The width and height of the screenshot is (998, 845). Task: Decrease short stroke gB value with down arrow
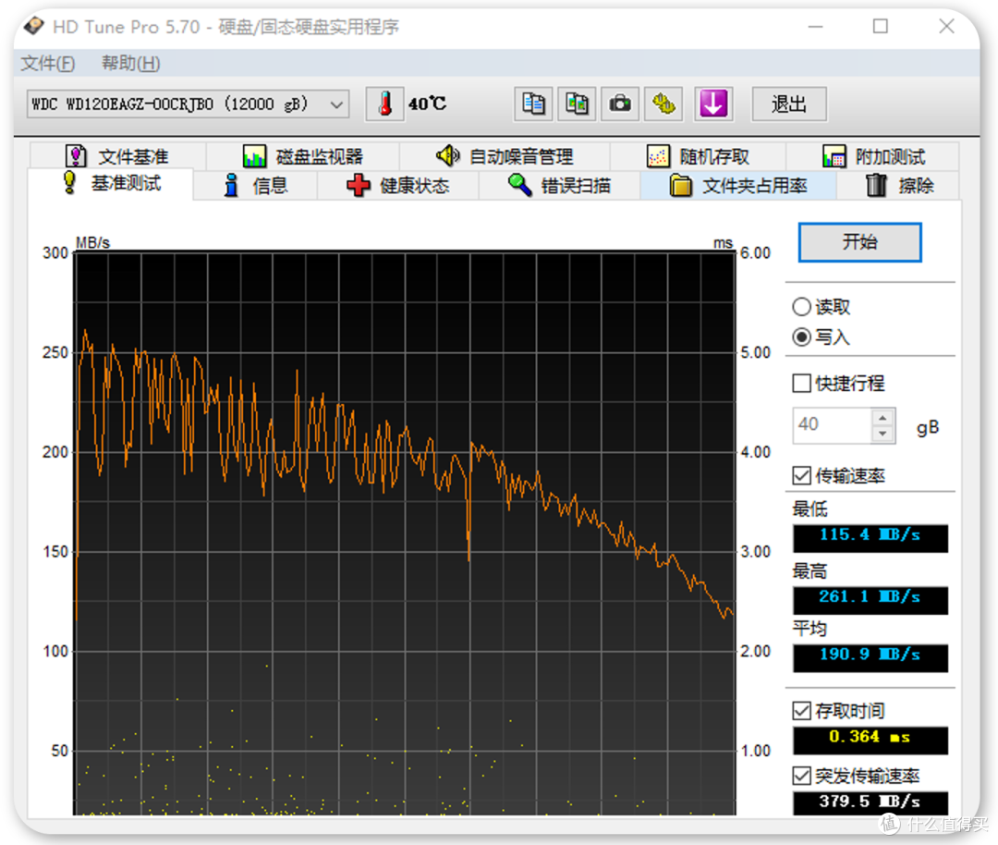coord(882,434)
